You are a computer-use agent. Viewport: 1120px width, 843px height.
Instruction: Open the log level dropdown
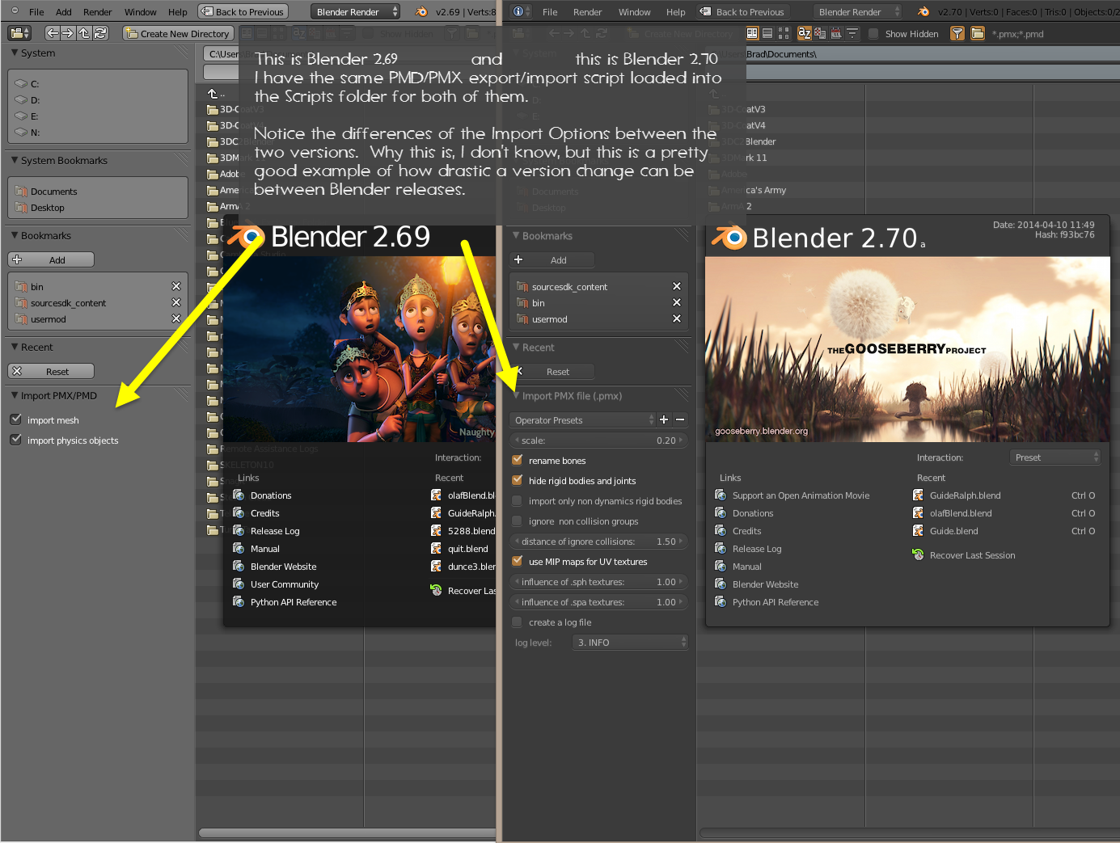(x=630, y=642)
